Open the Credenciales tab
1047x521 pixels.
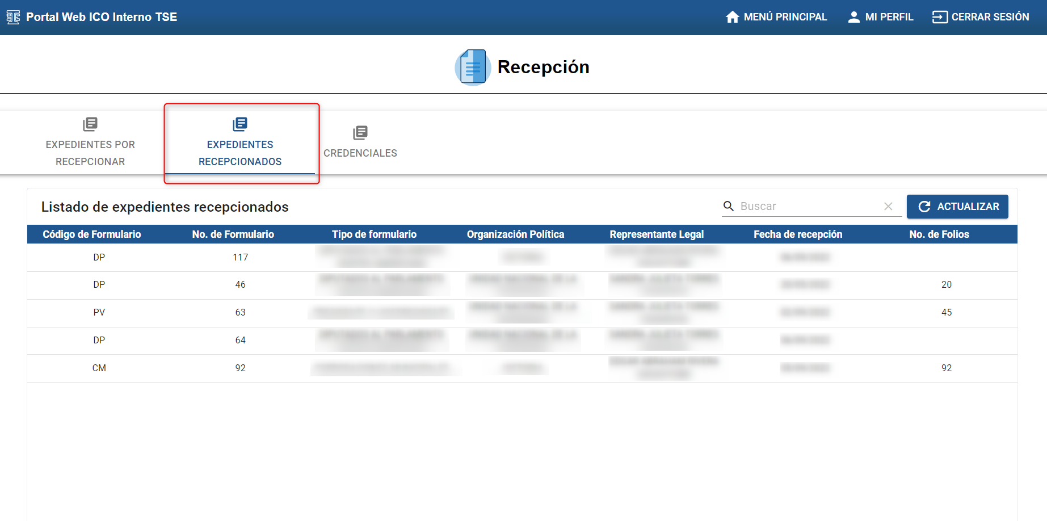pos(360,153)
